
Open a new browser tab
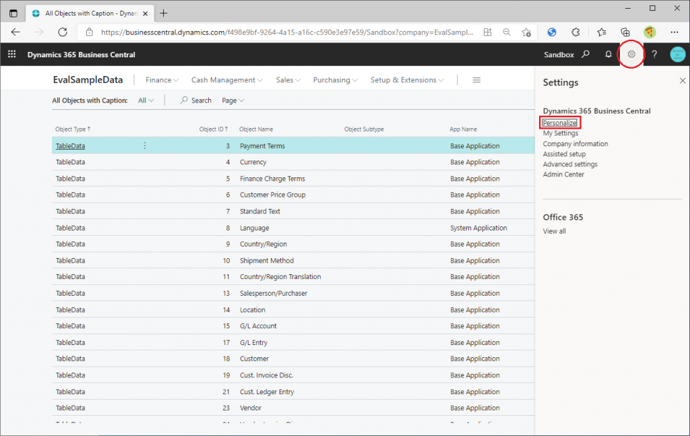163,13
